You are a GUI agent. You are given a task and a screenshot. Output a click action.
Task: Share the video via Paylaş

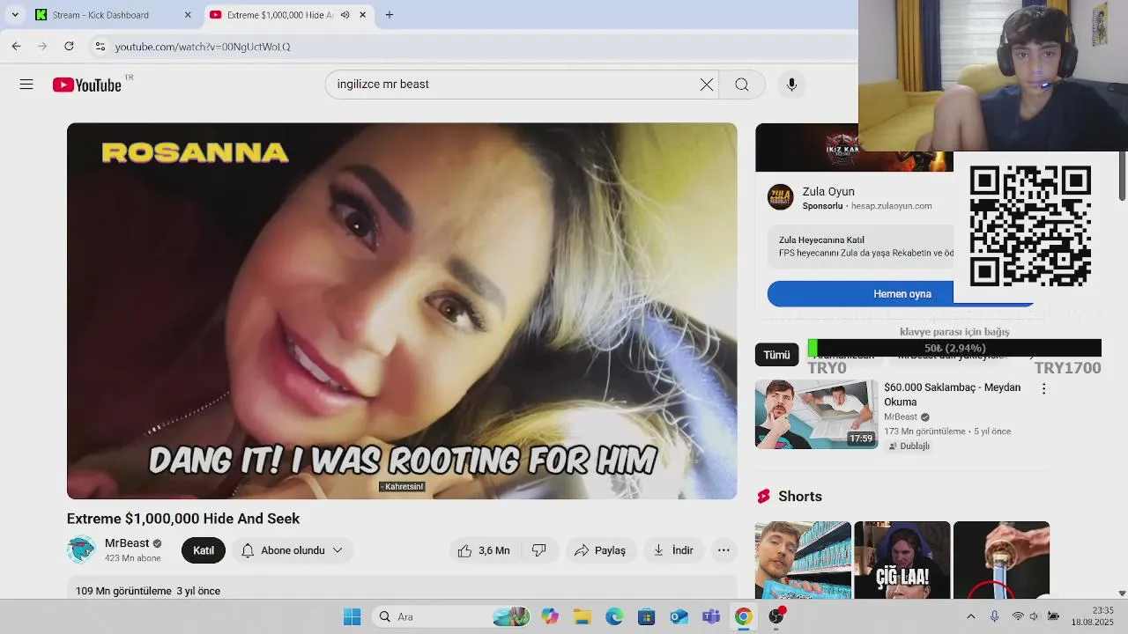[x=600, y=550]
